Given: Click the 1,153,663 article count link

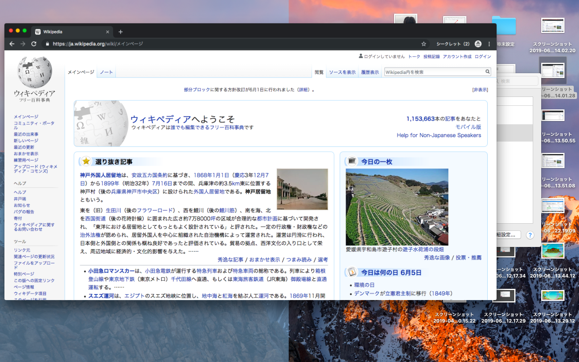Looking at the screenshot, I should [x=421, y=119].
